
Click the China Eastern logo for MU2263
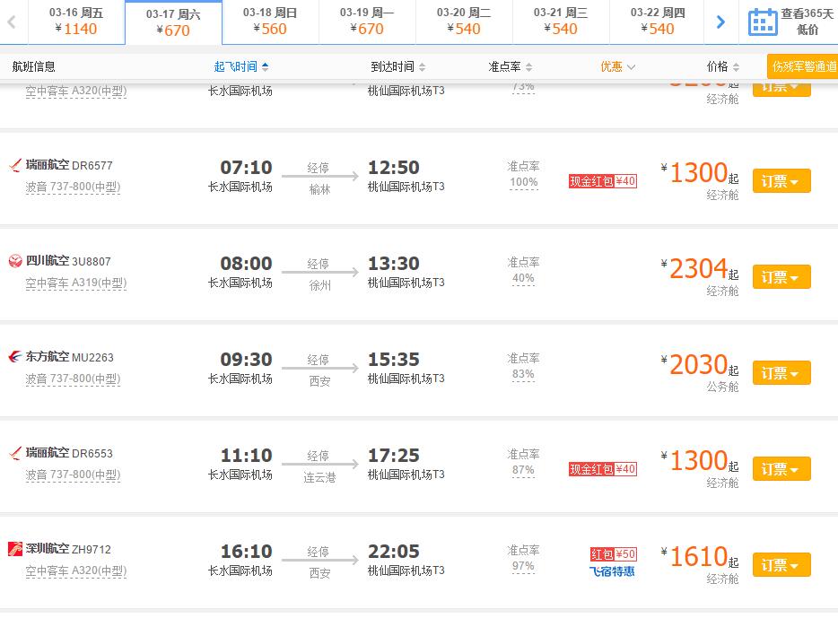click(x=15, y=356)
